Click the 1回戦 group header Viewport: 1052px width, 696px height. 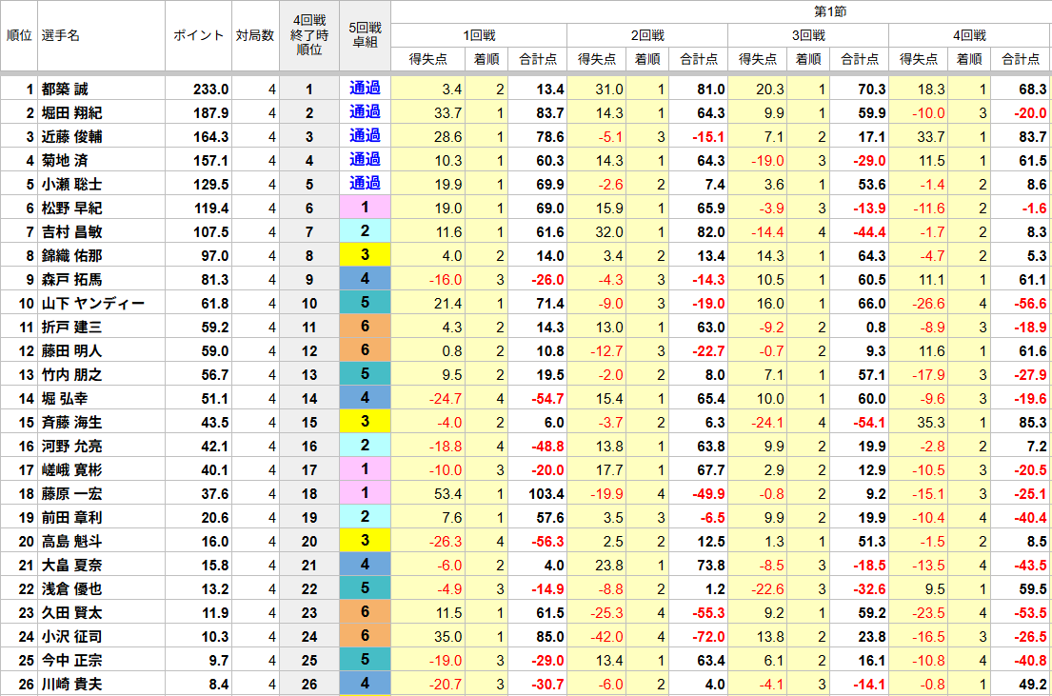pyautogui.click(x=479, y=35)
